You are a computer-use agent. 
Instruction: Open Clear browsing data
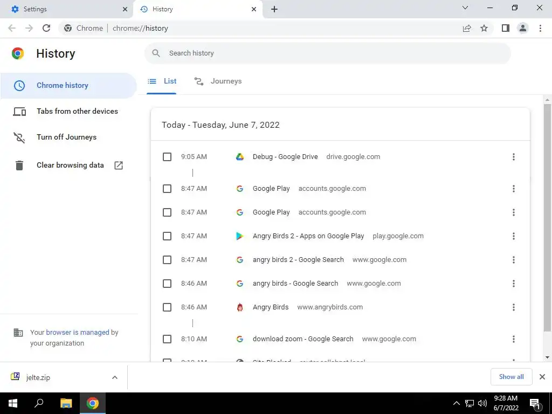[x=68, y=165]
